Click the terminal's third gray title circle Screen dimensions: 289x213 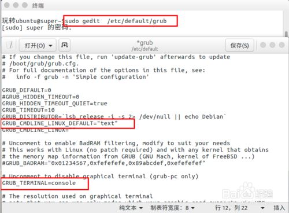pyautogui.click(x=25, y=5)
